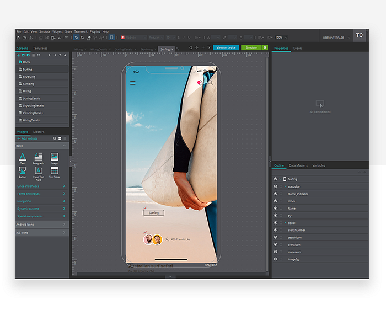Pick the Button widget
386x310 pixels.
(23, 172)
